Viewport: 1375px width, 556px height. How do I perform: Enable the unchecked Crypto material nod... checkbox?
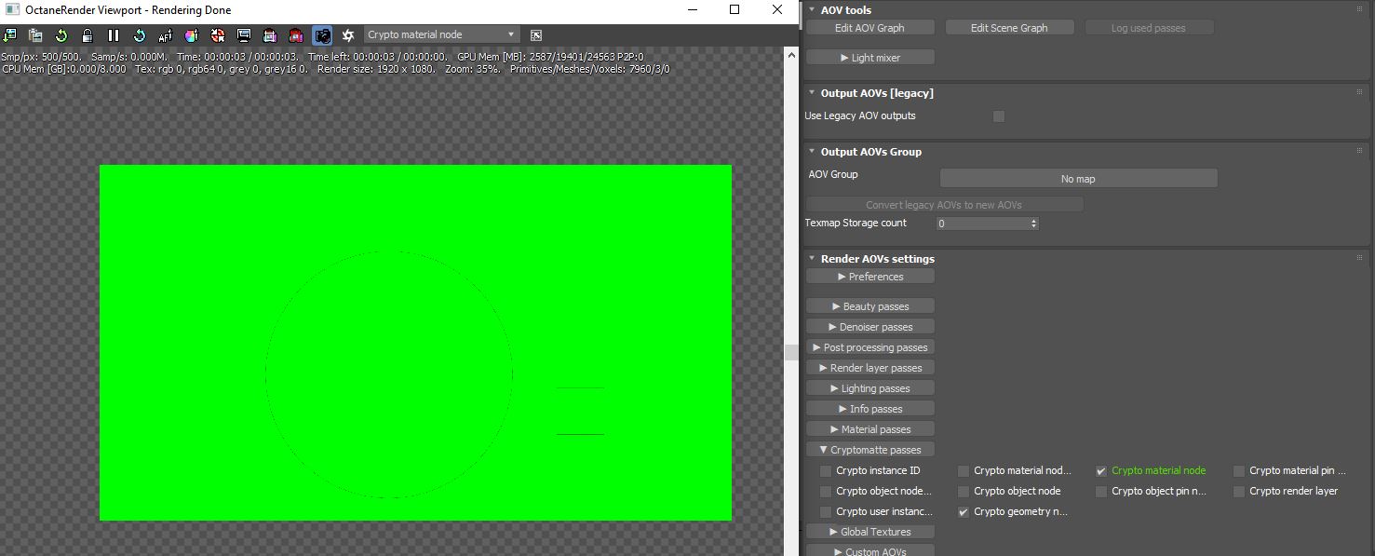964,471
